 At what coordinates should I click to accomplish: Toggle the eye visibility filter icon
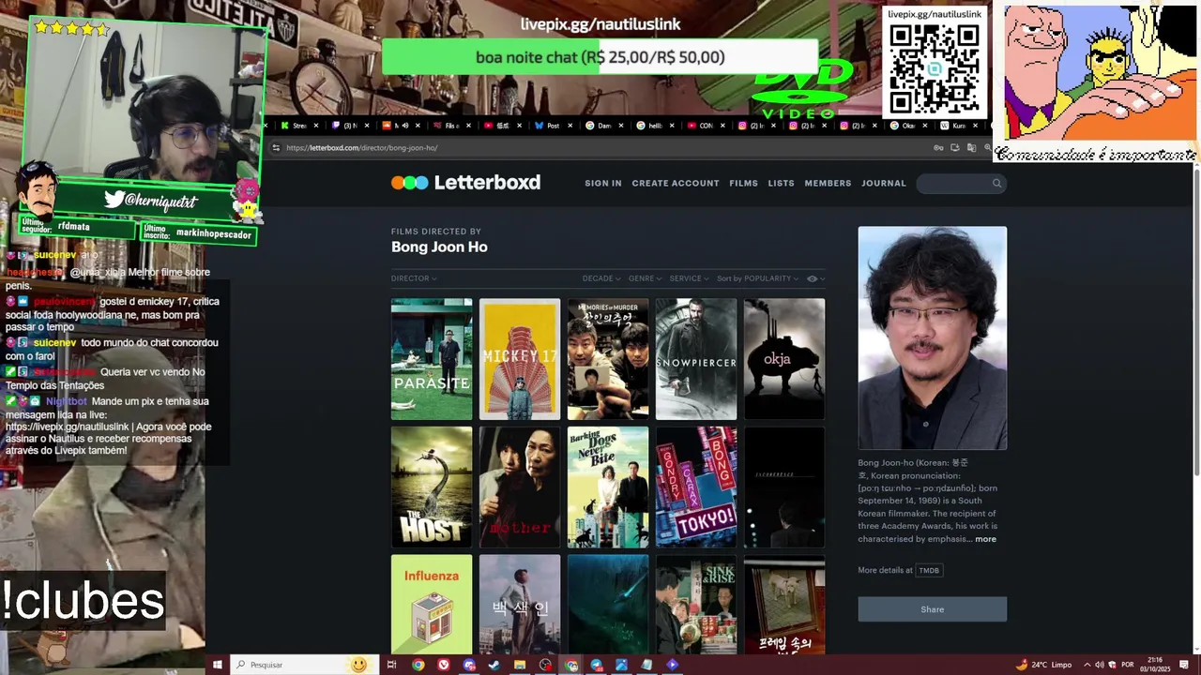[x=812, y=278]
